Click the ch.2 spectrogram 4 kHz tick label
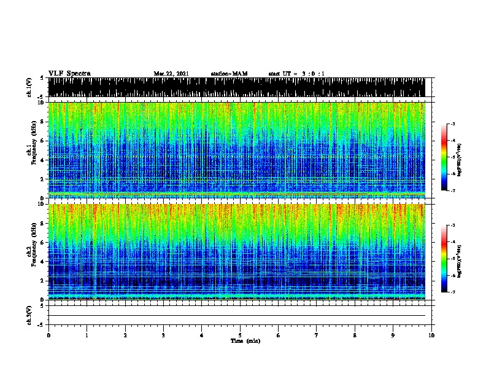Screen dimensions: 486x376 (x=42, y=262)
